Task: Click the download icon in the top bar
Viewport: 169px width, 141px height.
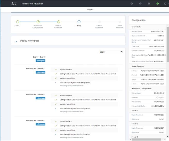Action: pyautogui.click(x=132, y=4)
